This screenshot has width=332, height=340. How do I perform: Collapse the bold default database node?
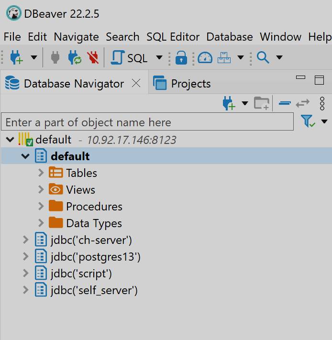coord(25,156)
